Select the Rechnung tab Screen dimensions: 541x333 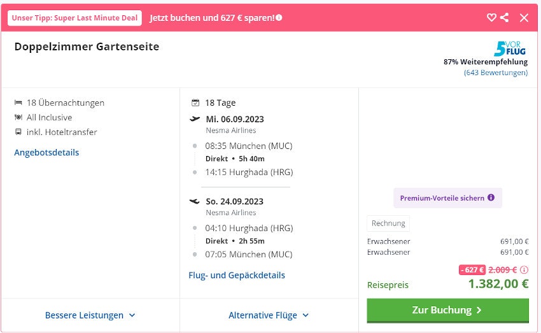[x=388, y=223]
